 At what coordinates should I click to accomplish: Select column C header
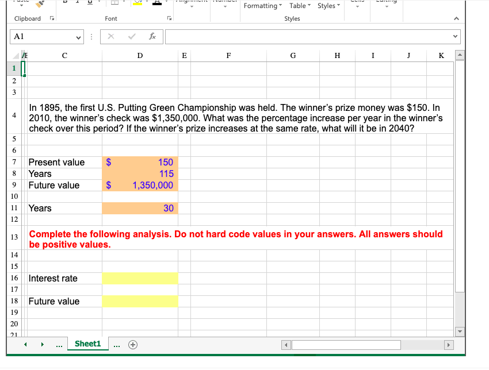64,56
